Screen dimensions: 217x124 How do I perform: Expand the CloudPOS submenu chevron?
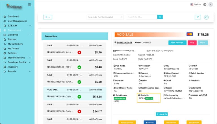click(x=30, y=35)
